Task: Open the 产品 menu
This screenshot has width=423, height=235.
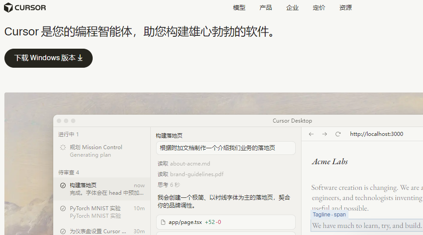Action: [266, 8]
